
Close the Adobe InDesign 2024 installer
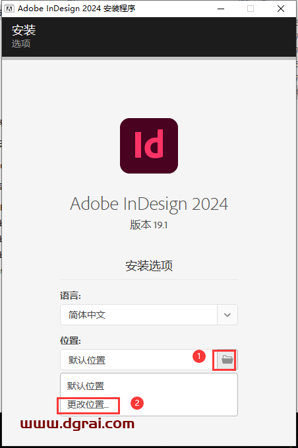(281, 9)
